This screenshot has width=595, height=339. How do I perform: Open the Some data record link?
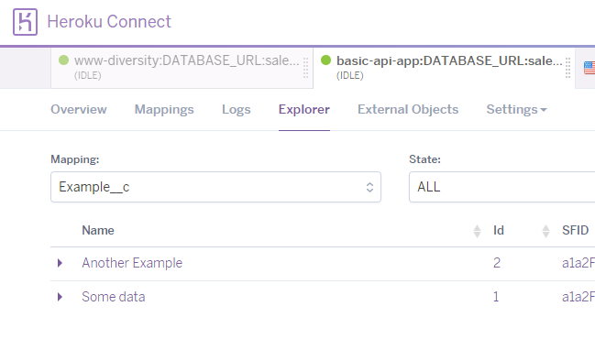pos(114,297)
